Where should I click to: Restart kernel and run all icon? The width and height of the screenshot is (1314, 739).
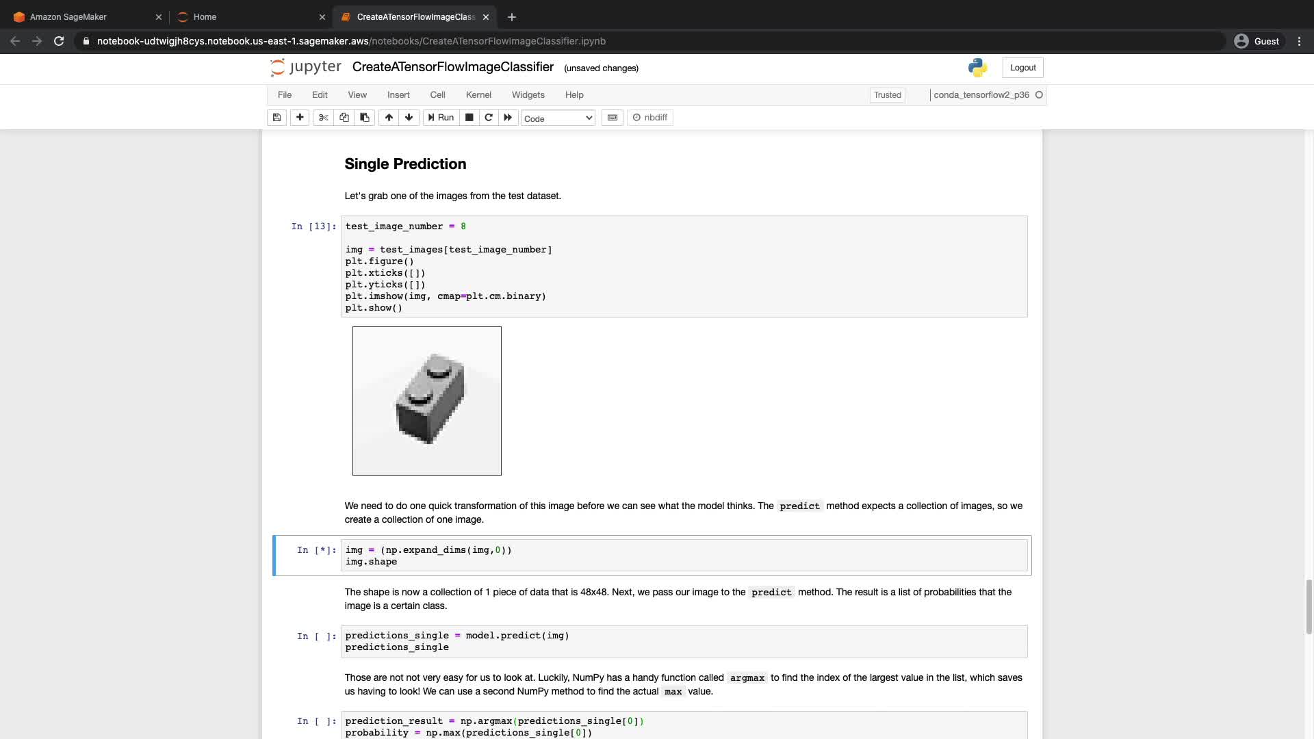508,118
